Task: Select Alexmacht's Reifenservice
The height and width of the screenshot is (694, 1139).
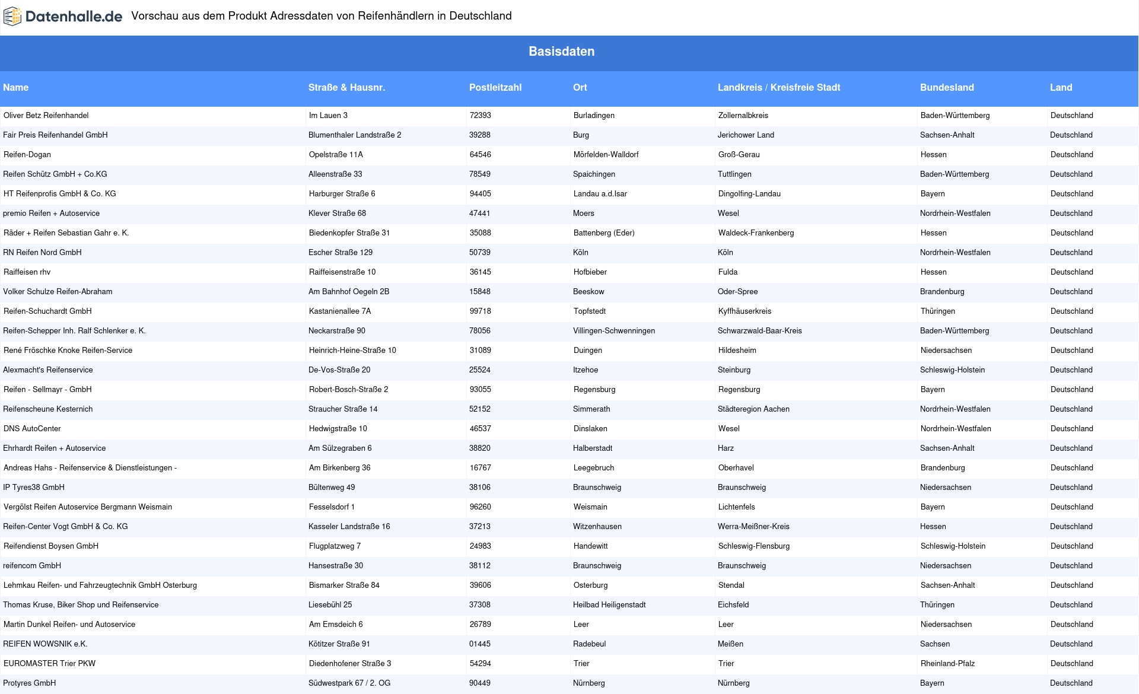Action: 48,370
